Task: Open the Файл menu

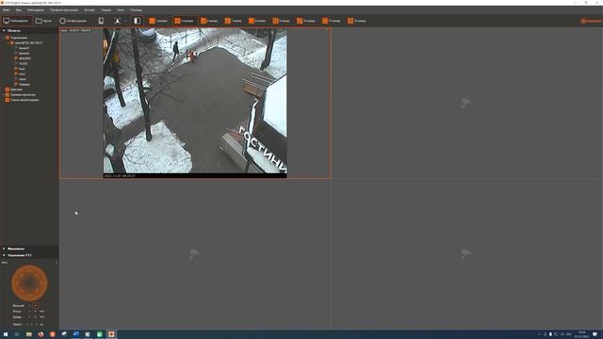Action: pos(7,9)
